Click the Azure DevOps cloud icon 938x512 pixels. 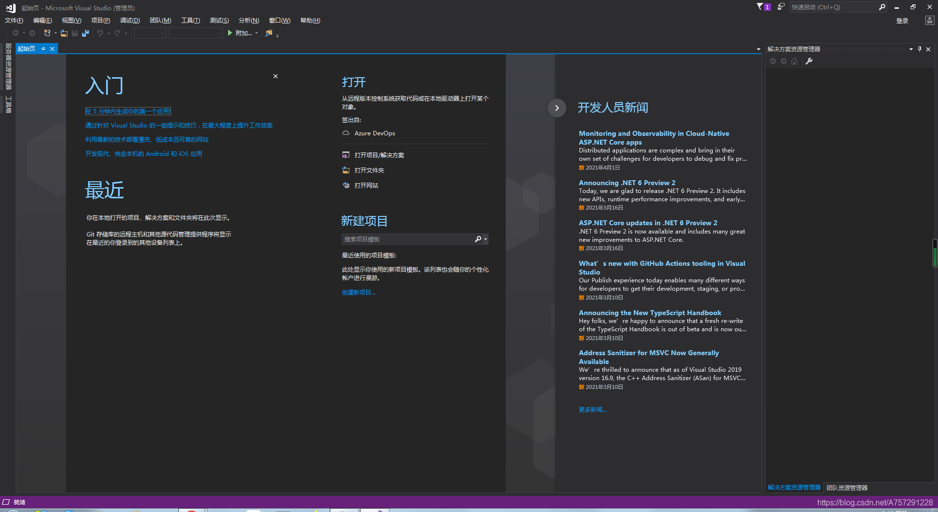coord(346,133)
